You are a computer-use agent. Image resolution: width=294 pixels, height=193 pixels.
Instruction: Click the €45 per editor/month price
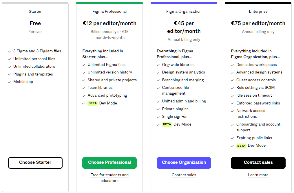184,27
